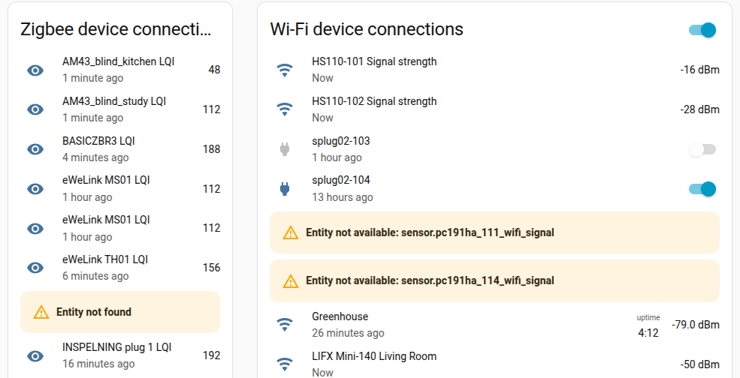Click pc191ha_111_wifi_signal unavailable warning
This screenshot has width=740, height=378.
tap(430, 232)
